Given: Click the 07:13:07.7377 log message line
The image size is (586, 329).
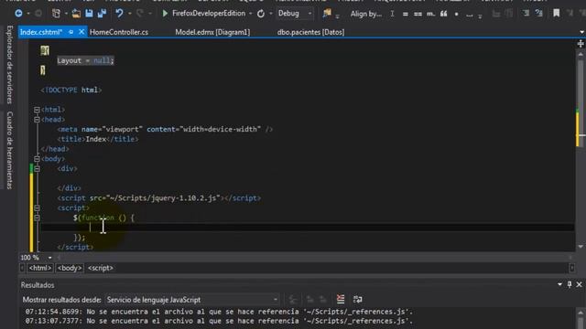Looking at the screenshot, I should coord(219,321).
